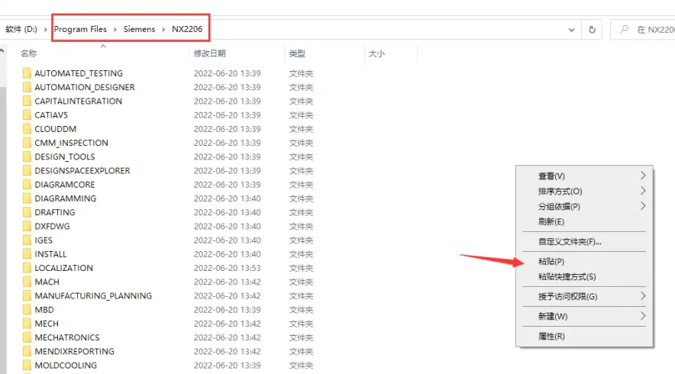Go to Program Files in breadcrumb

(x=80, y=29)
